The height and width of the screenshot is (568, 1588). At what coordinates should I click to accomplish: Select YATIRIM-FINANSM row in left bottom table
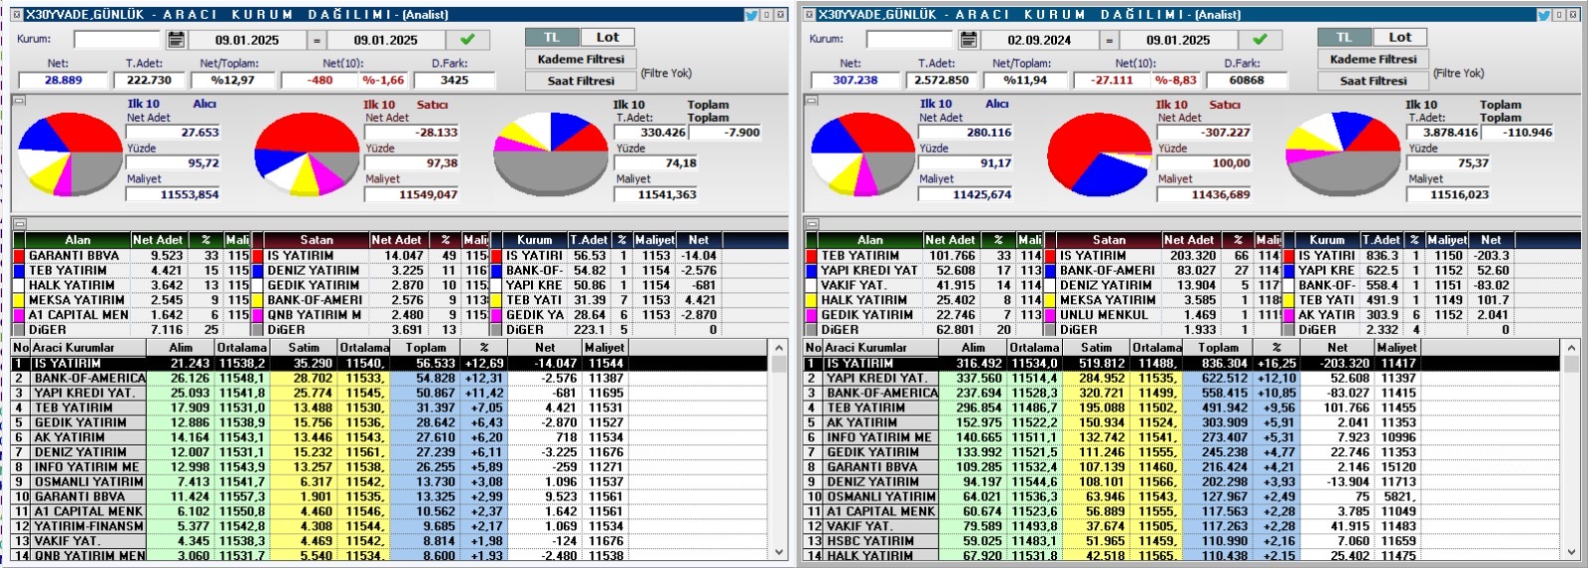pyautogui.click(x=389, y=526)
